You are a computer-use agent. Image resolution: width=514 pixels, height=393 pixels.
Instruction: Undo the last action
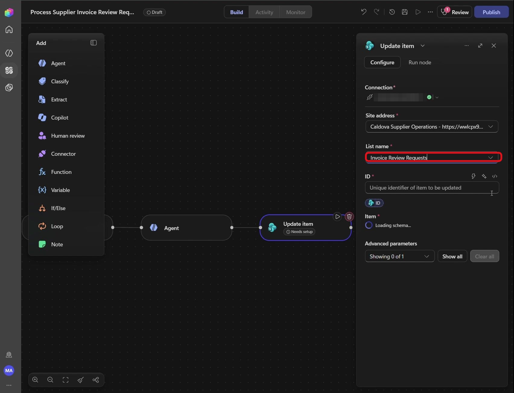point(364,12)
